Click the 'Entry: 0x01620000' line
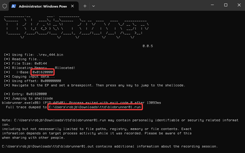 click(x=26, y=94)
